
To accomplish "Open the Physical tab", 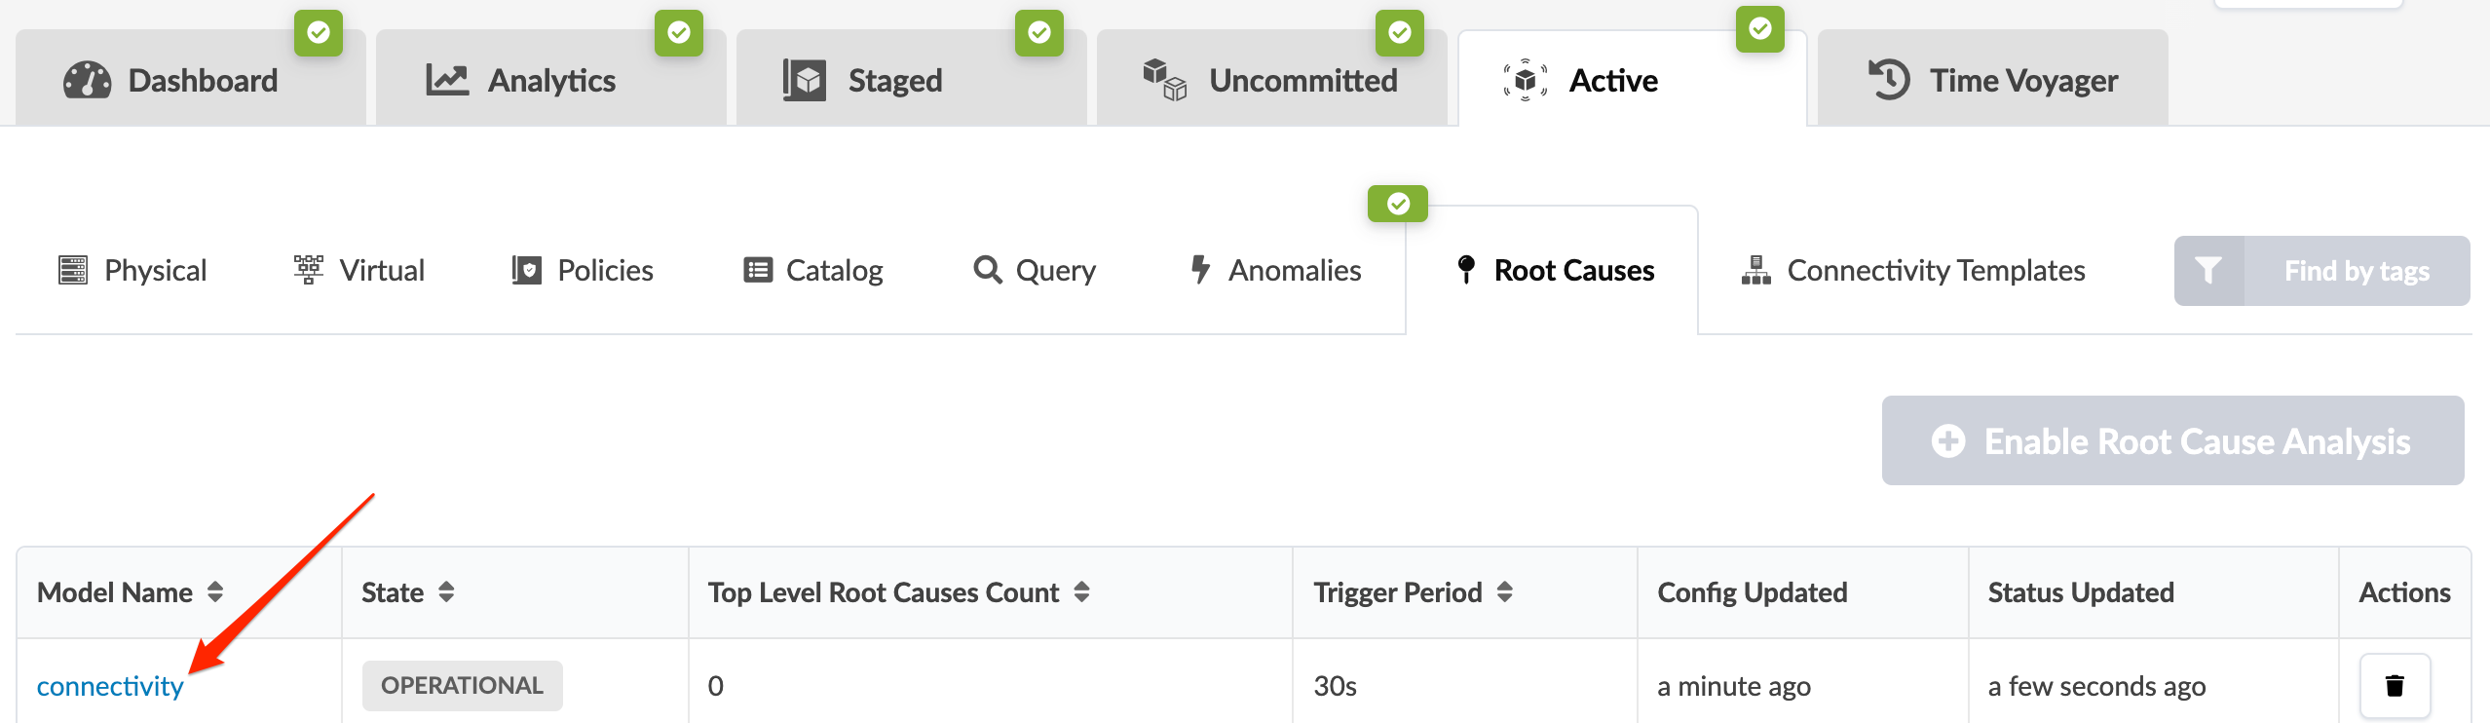I will pyautogui.click(x=132, y=270).
